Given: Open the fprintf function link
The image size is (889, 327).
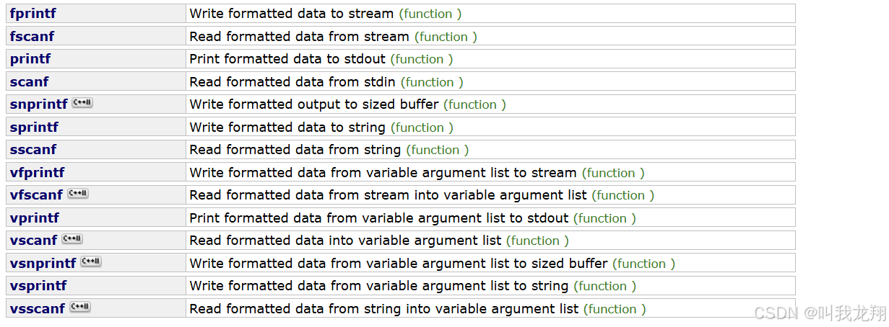Looking at the screenshot, I should point(33,14).
